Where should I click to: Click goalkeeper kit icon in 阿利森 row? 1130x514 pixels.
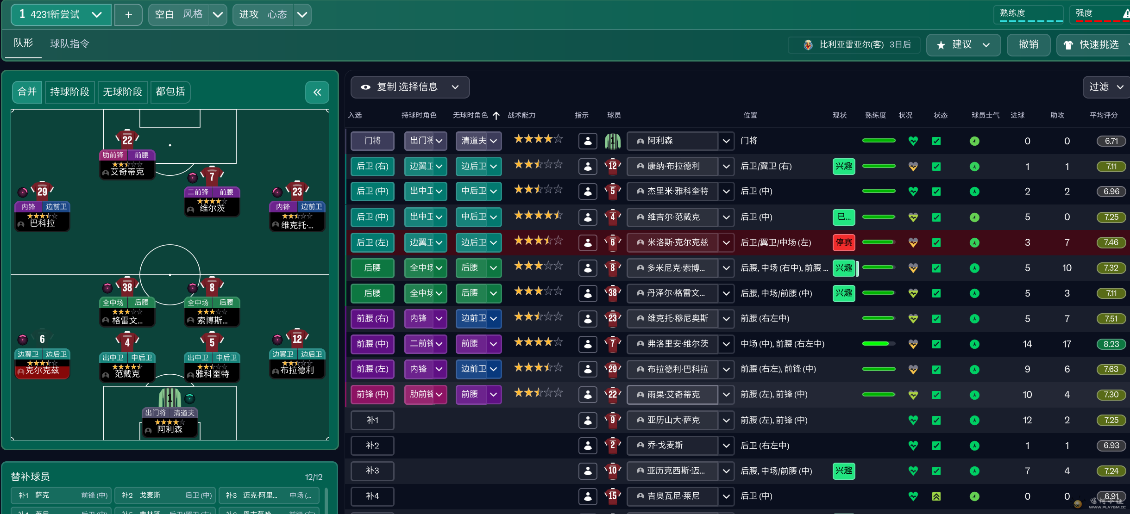click(613, 141)
